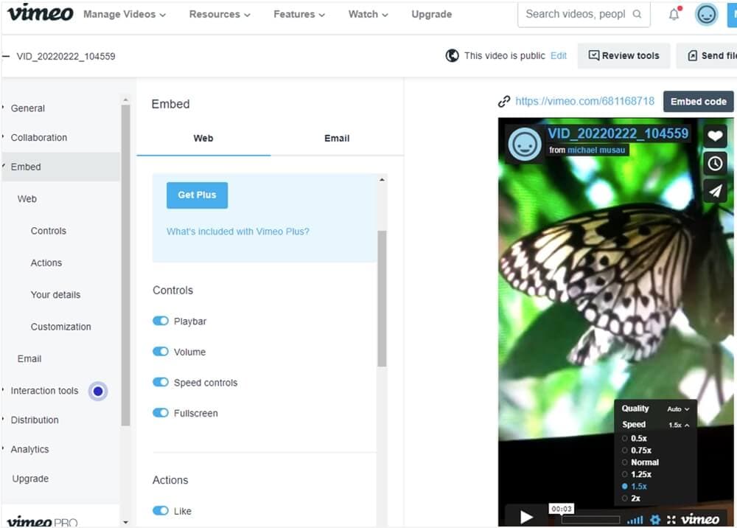Toggle the Fullscreen switch
This screenshot has height=528, width=737.
(160, 412)
